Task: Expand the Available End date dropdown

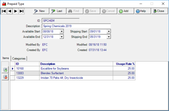Action: coord(62,37)
